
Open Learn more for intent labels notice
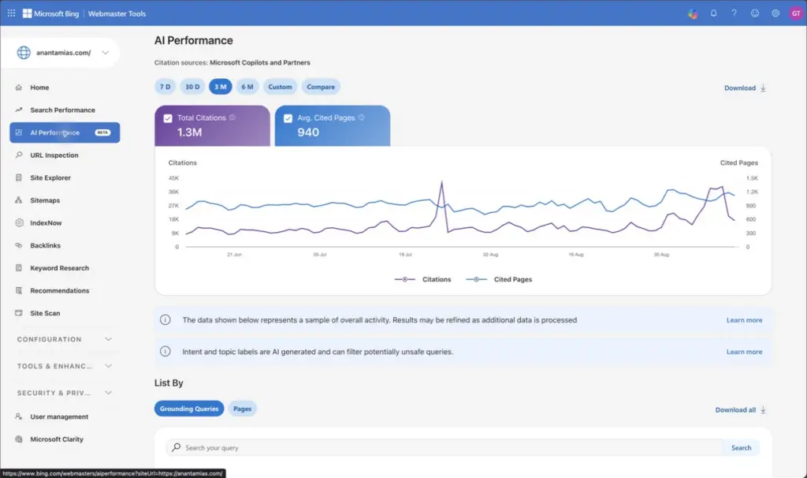[x=744, y=352]
